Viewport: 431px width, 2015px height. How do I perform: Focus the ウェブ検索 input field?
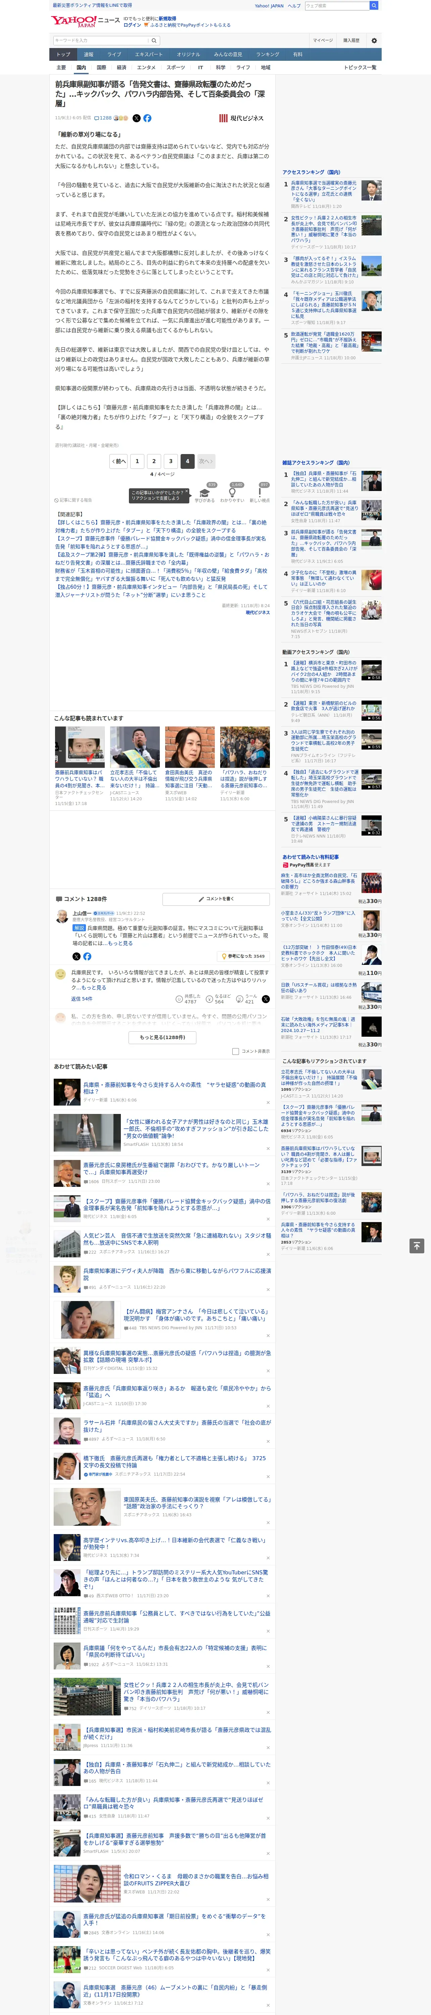[x=336, y=5]
